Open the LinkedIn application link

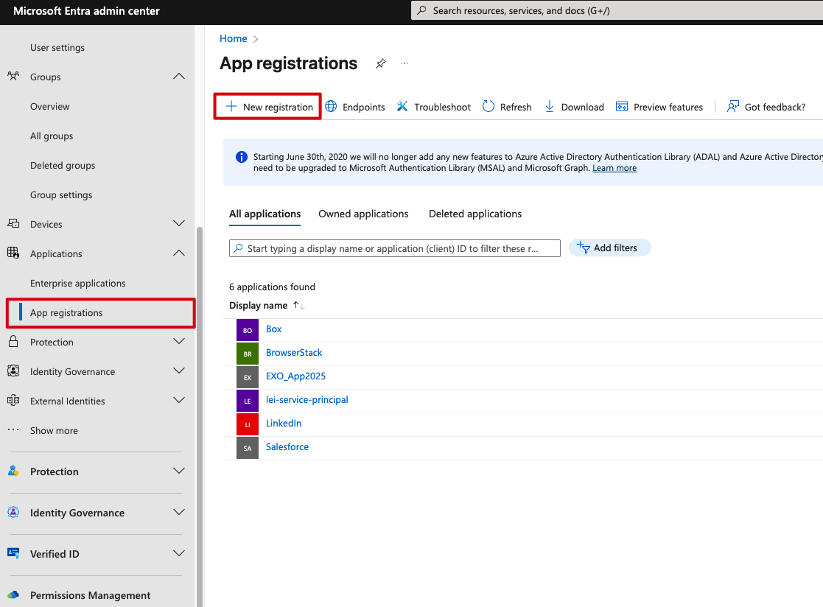coord(284,424)
